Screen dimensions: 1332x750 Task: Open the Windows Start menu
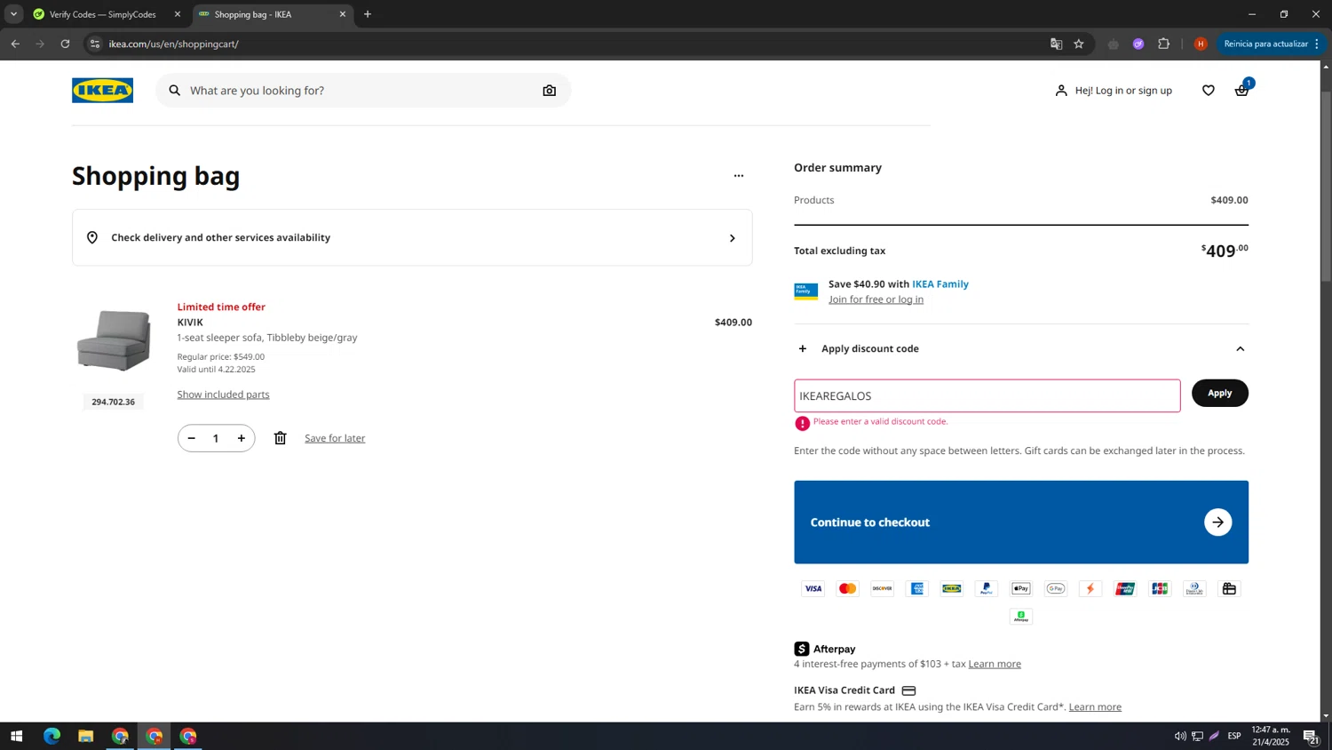[x=16, y=736]
